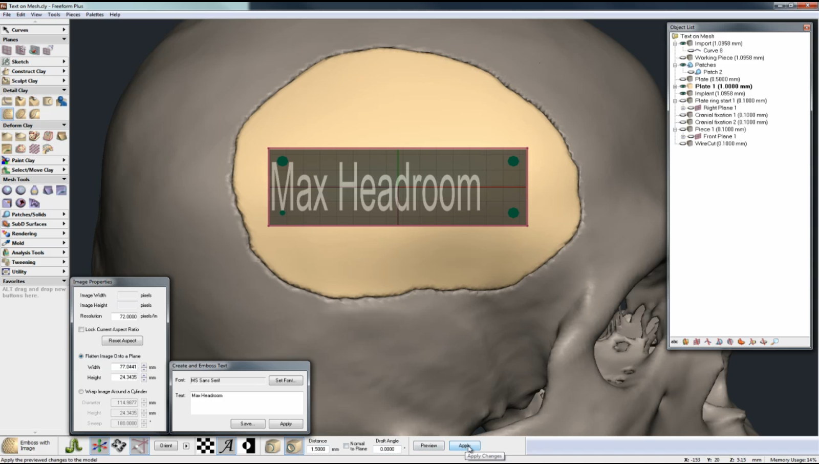
Task: Click the abc rename icon in Object List
Action: tap(675, 342)
